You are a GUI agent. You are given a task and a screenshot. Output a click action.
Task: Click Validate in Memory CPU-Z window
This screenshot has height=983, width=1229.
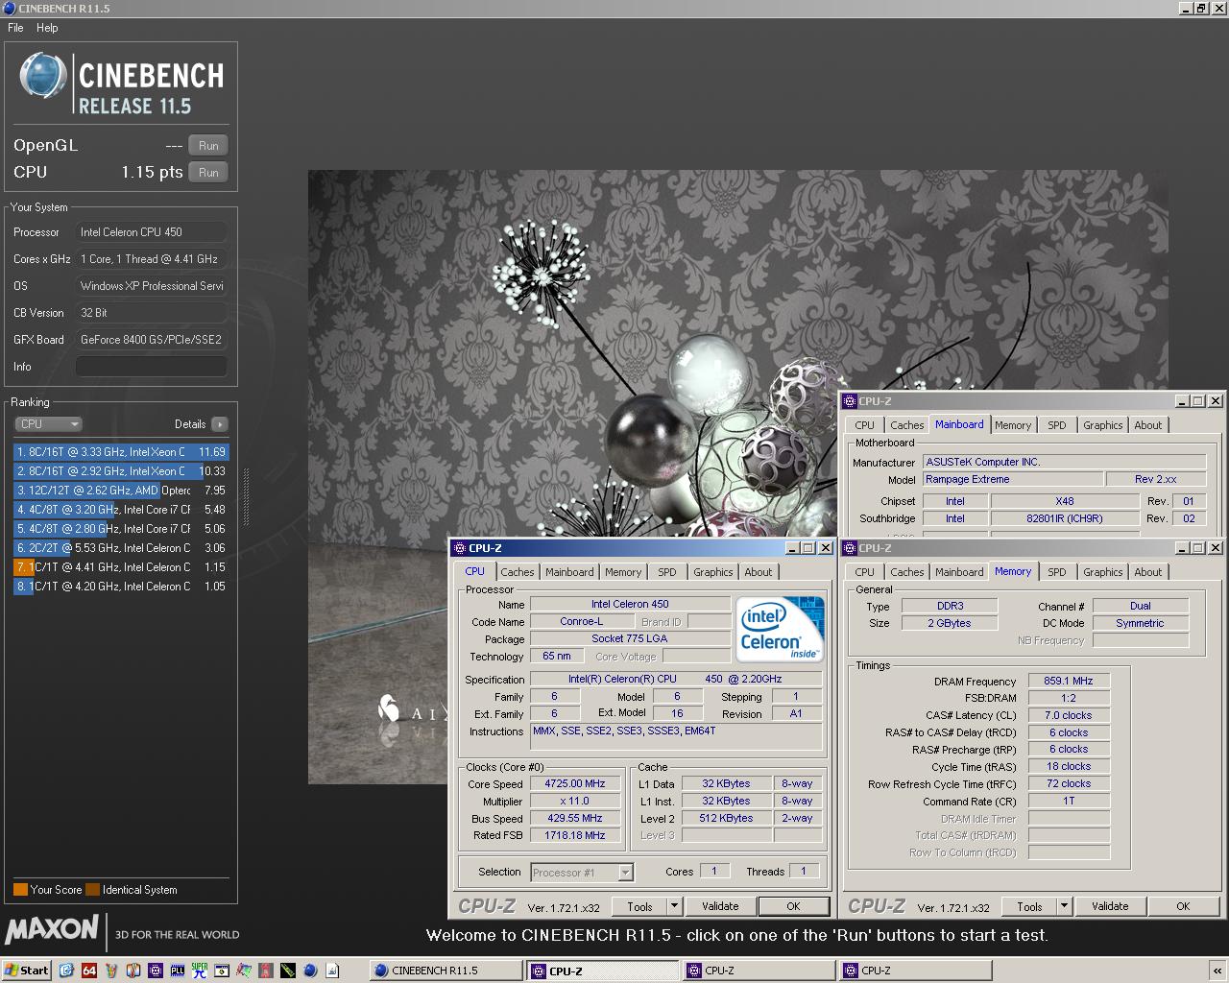(1110, 905)
